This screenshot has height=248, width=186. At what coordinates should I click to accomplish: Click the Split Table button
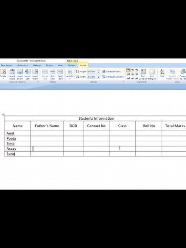(60, 74)
